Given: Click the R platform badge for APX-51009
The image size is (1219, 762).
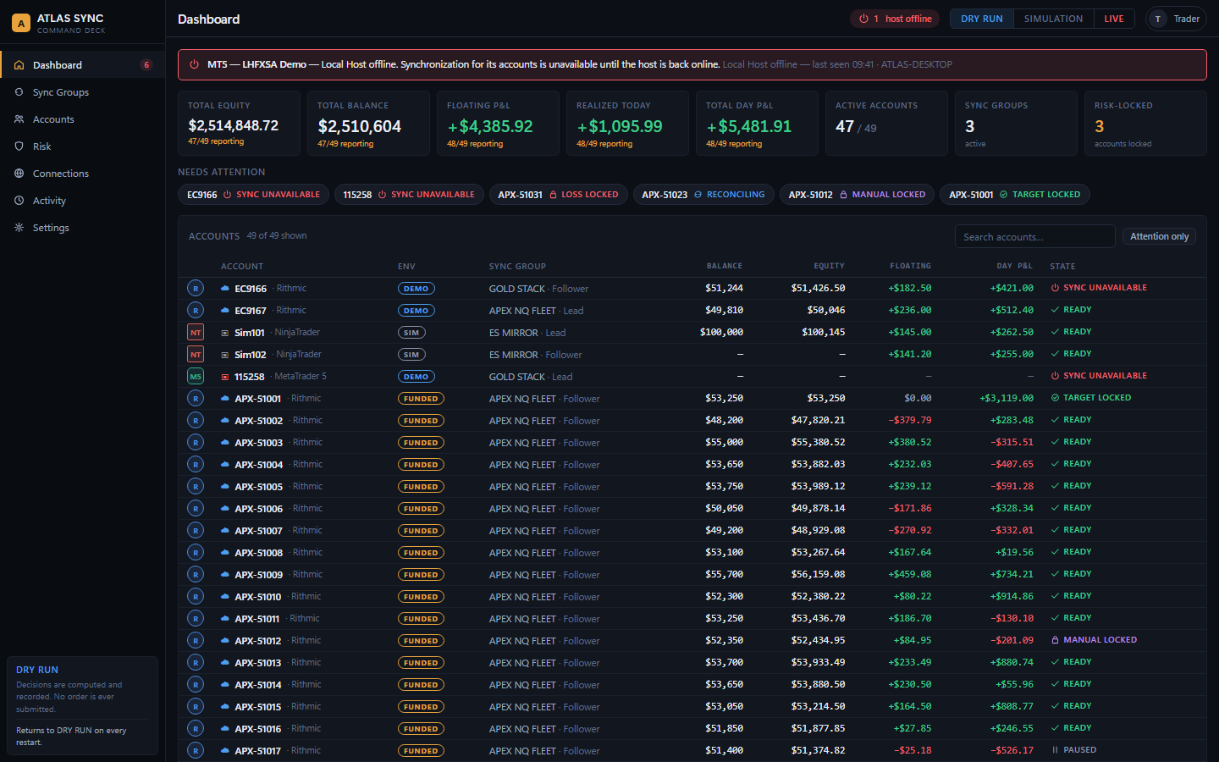Looking at the screenshot, I should coord(196,574).
